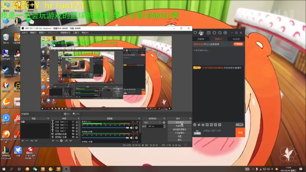Add a new source with the plus icon
Image resolution: width=306 pixels, height=172 pixels.
tap(53, 140)
